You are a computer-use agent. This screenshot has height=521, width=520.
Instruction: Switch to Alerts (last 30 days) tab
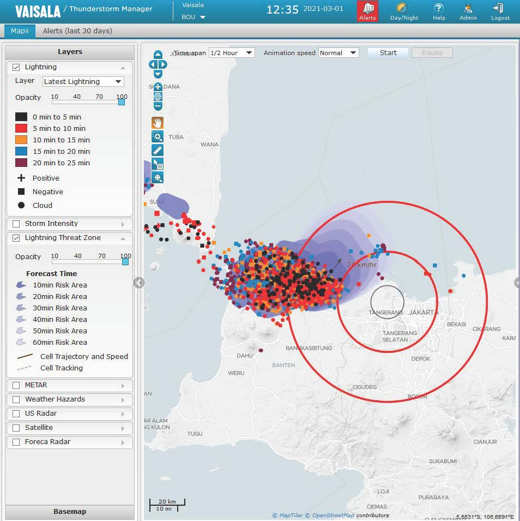[x=77, y=31]
